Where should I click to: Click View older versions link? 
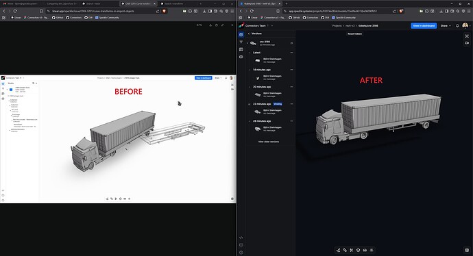(269, 142)
